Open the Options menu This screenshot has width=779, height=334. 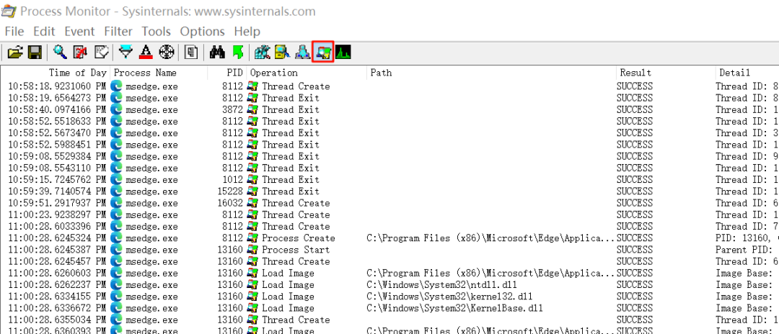[202, 32]
